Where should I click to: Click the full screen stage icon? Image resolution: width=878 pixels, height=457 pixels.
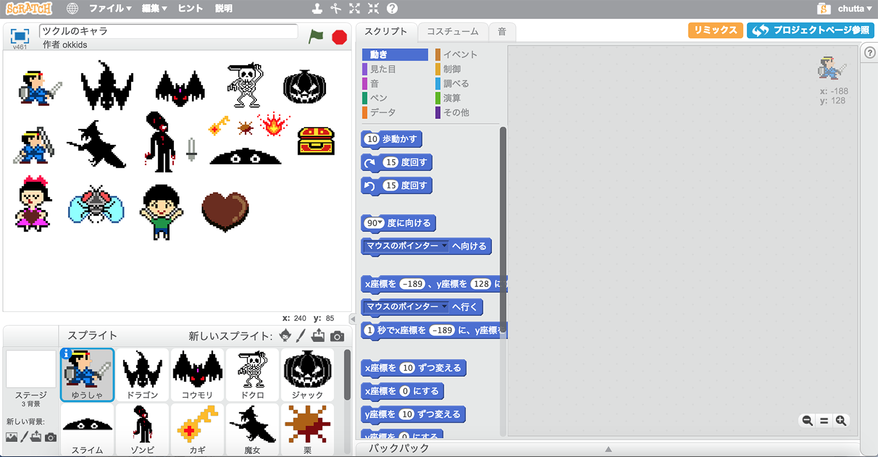point(20,36)
